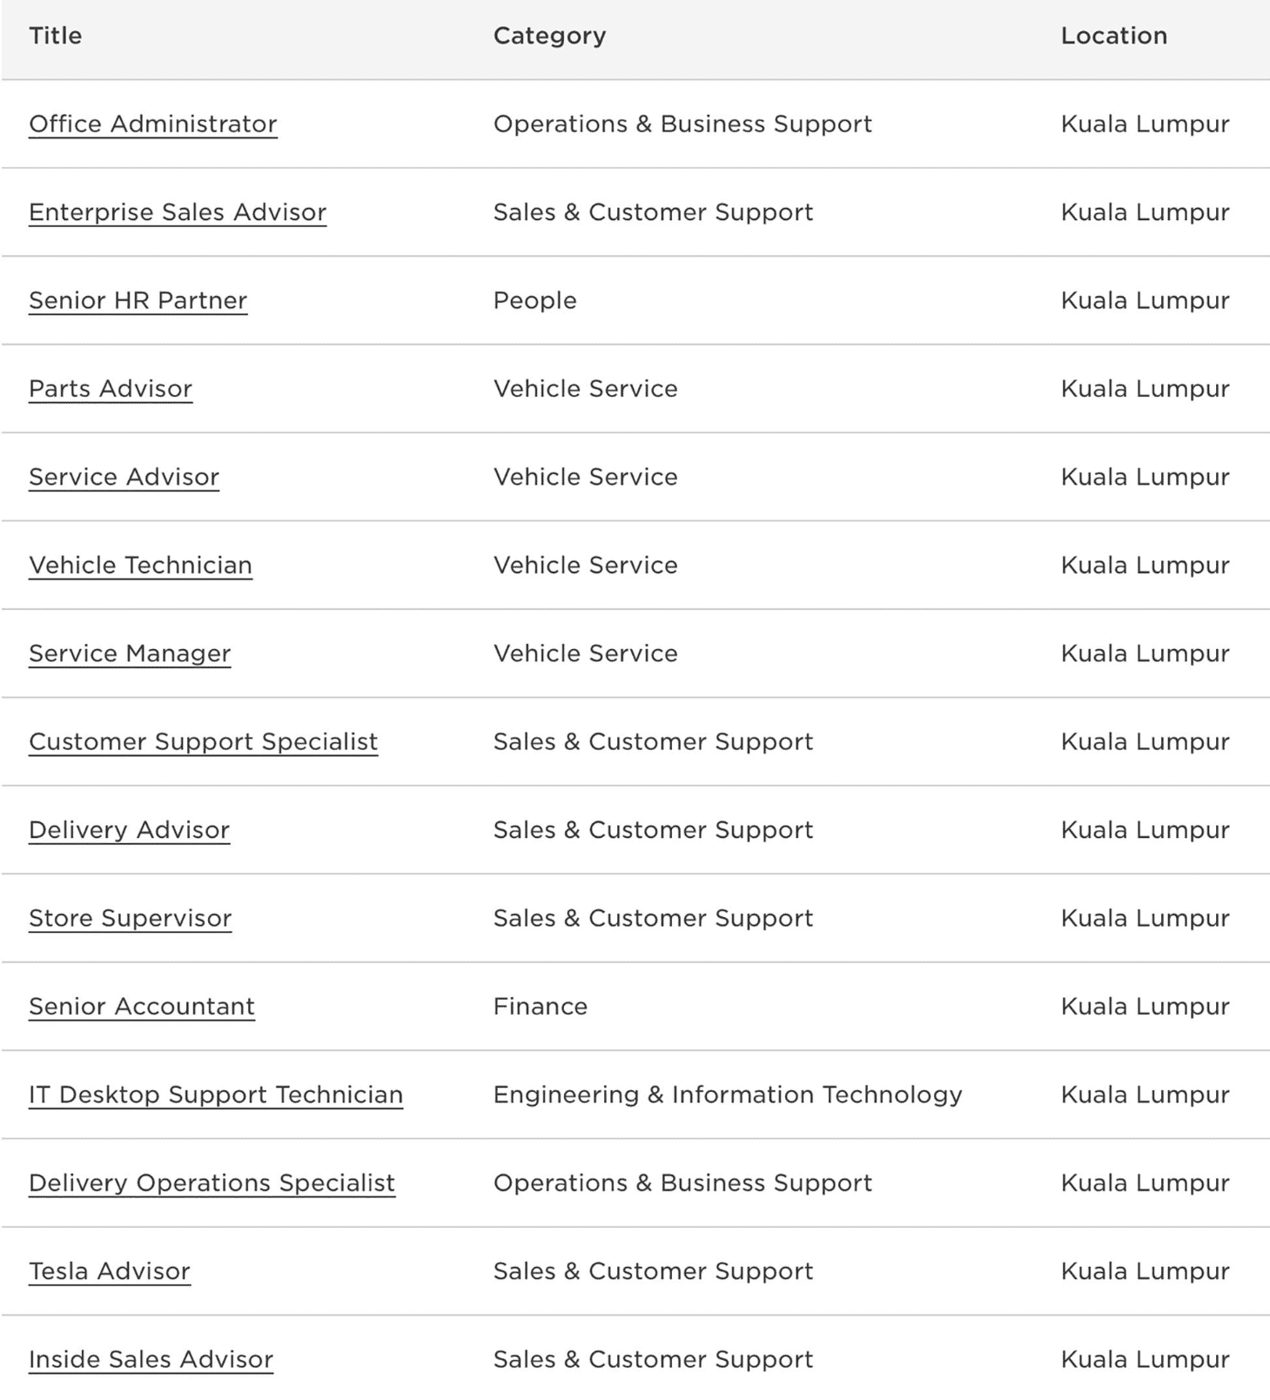Select the Delivery Operations Specialist job
This screenshot has width=1270, height=1400.
(x=211, y=1182)
